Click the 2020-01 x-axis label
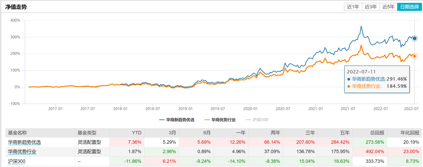Viewport: 423px width, 167px height. click(250, 109)
